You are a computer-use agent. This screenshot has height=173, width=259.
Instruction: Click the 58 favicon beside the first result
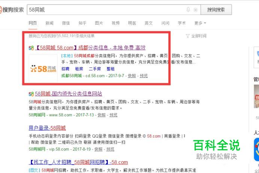31,48
